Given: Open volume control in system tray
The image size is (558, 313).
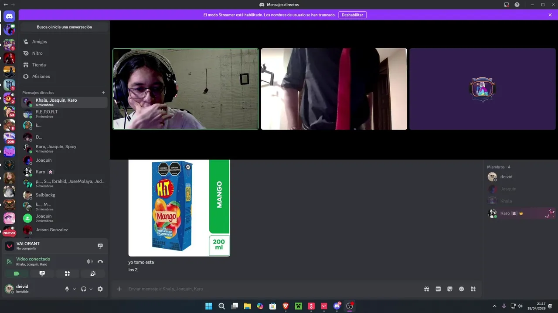Looking at the screenshot, I should (520, 306).
